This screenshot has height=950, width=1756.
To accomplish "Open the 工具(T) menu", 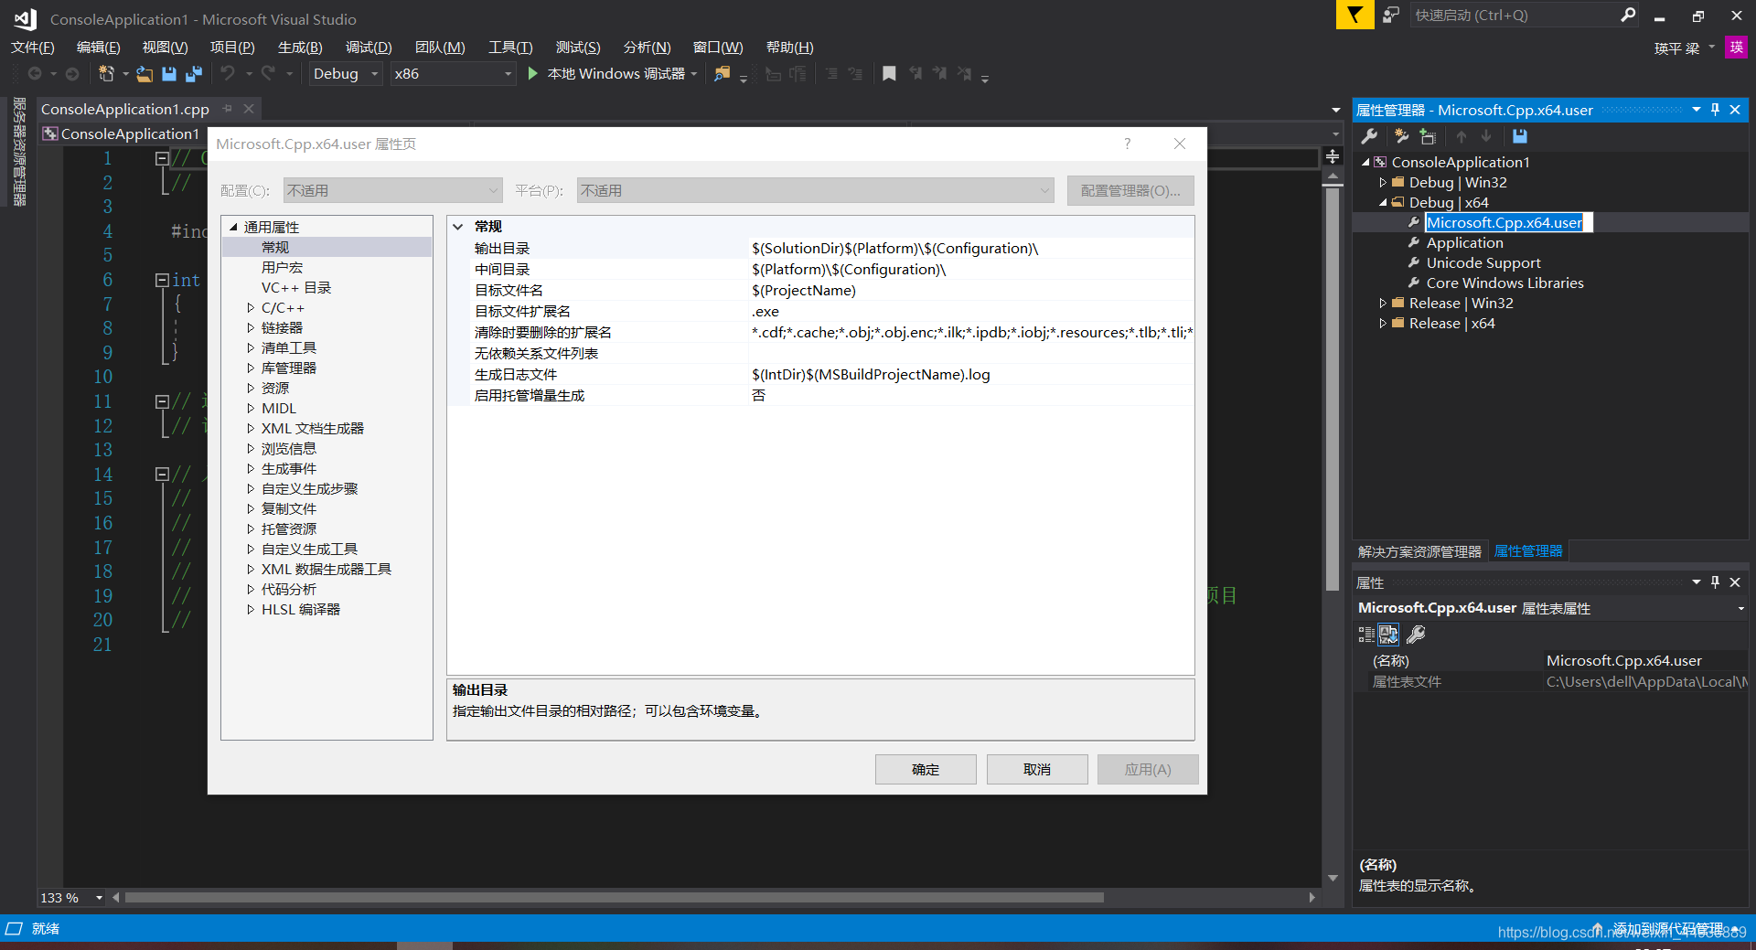I will pos(510,48).
